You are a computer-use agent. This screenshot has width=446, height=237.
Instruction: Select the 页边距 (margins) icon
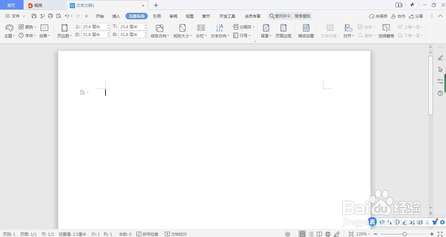[64, 30]
